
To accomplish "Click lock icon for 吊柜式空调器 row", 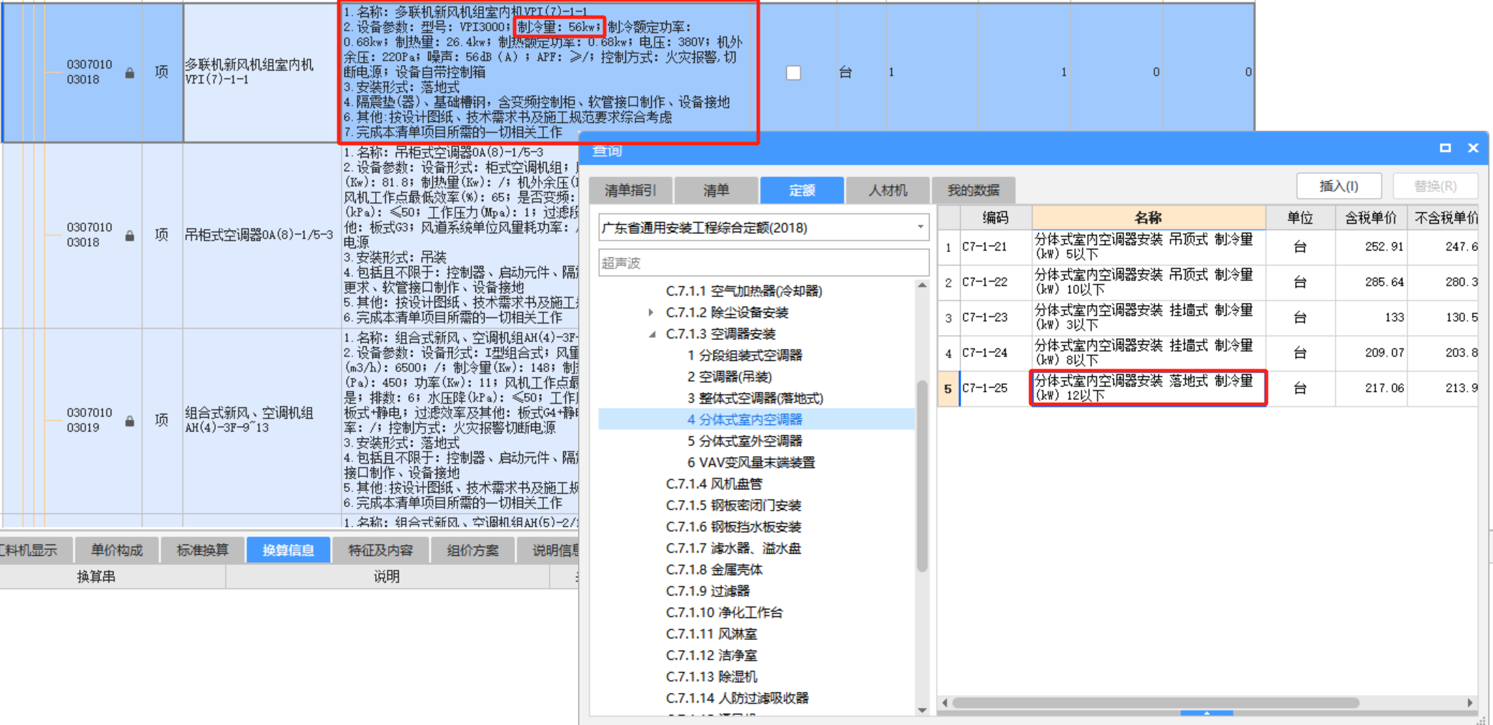I will pos(129,236).
